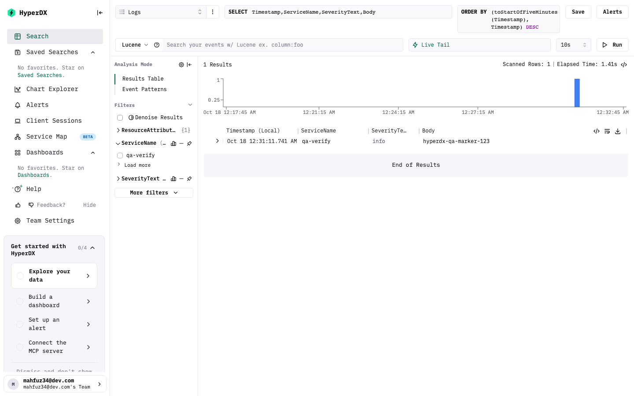Open the table's SQL code view
This screenshot has width=634, height=396.
click(x=597, y=131)
